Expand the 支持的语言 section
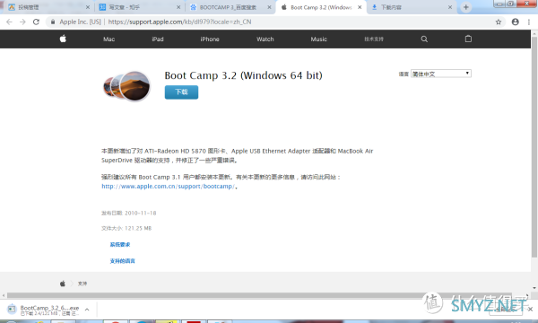538x323 pixels. click(x=122, y=261)
